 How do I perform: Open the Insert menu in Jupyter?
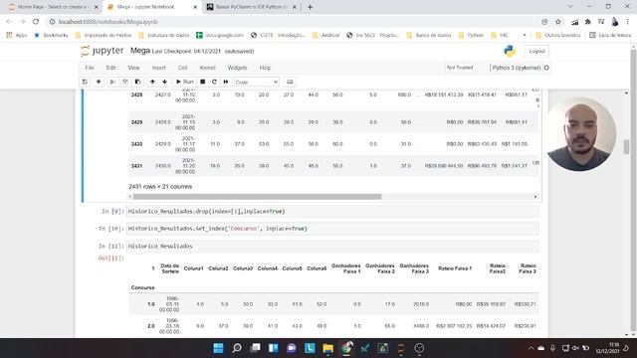pos(159,68)
